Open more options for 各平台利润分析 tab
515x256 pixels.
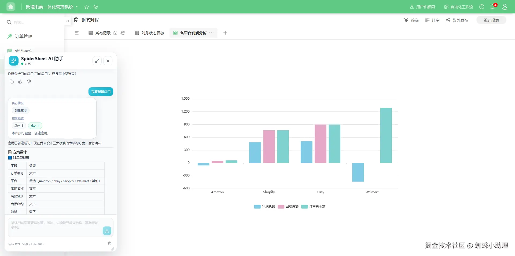click(212, 33)
